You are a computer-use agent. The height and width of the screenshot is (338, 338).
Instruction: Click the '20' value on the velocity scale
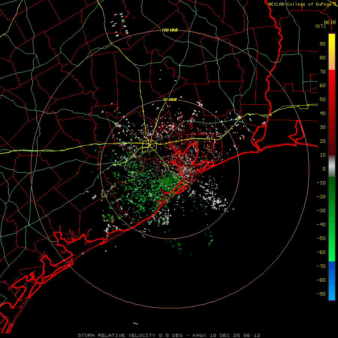323,141
